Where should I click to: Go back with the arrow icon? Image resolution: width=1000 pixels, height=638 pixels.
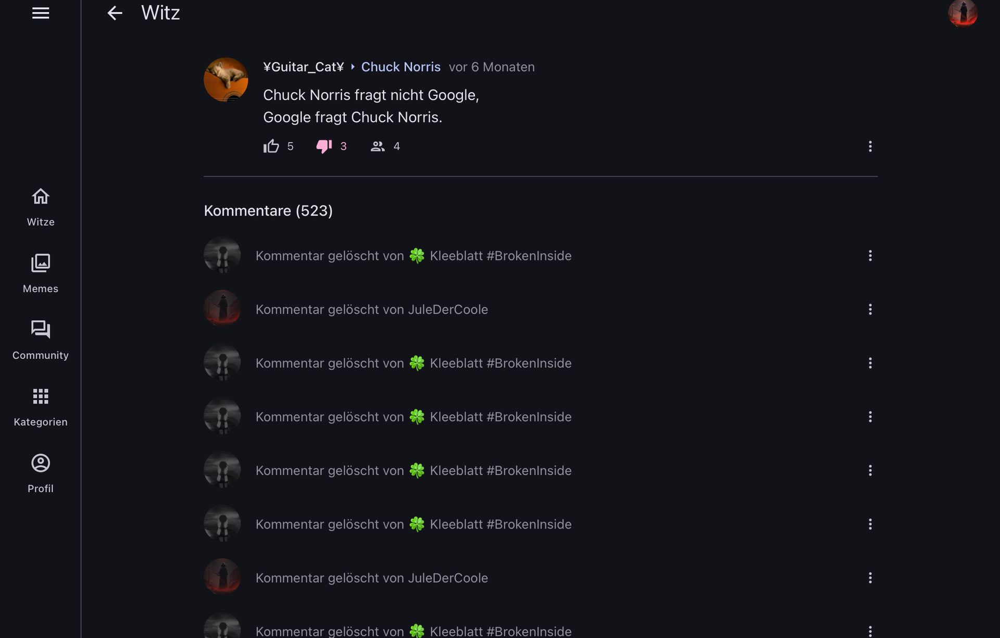point(115,13)
